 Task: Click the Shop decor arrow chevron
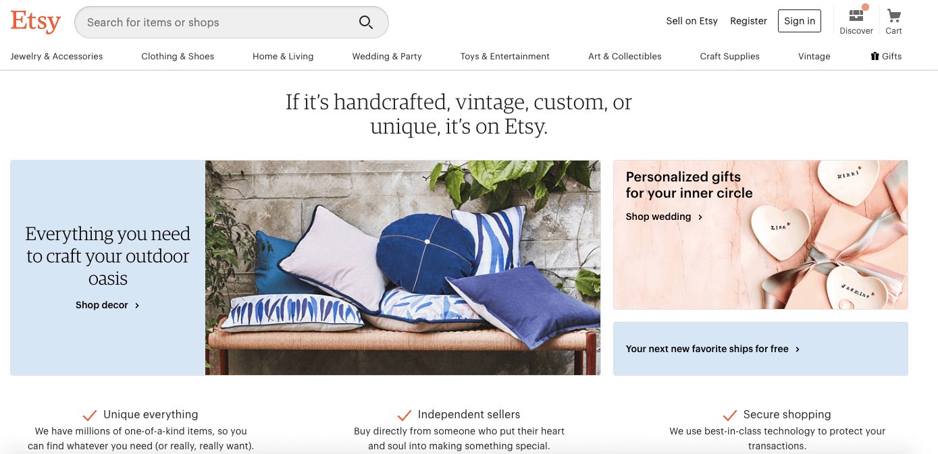[x=137, y=306]
